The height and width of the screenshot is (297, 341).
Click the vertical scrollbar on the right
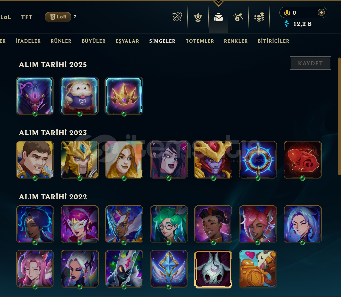click(339, 116)
